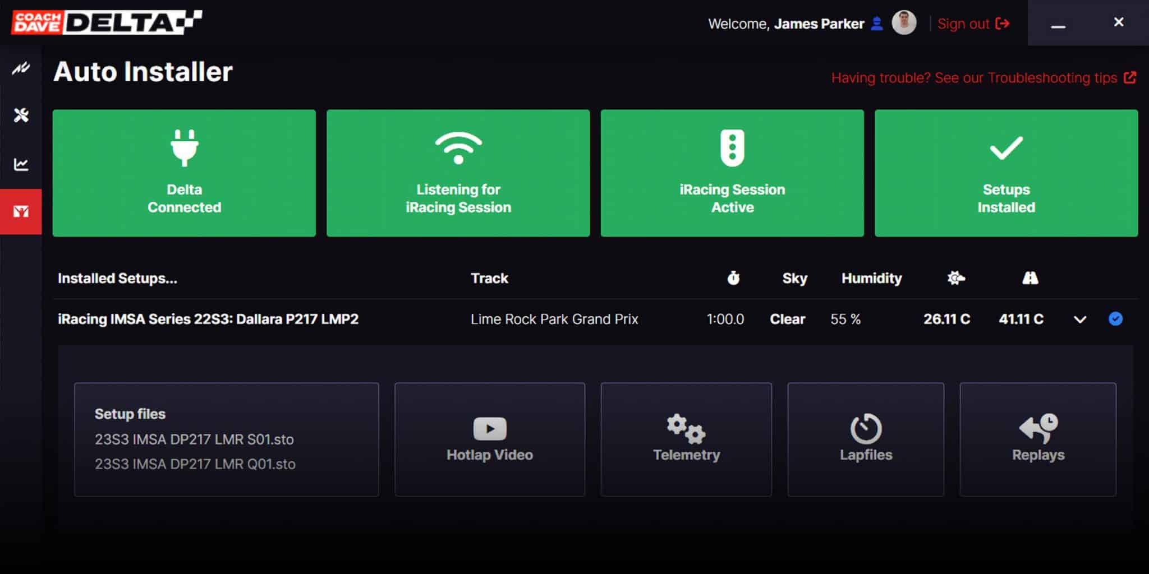This screenshot has width=1149, height=574.
Task: Collapse the Dallara P217 LMP2 setup row
Action: [x=1080, y=320]
